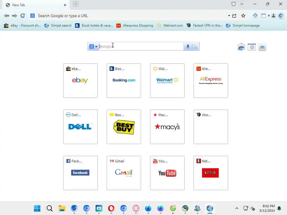
Task: Open the Gmail speed dial tile
Action: (x=124, y=173)
